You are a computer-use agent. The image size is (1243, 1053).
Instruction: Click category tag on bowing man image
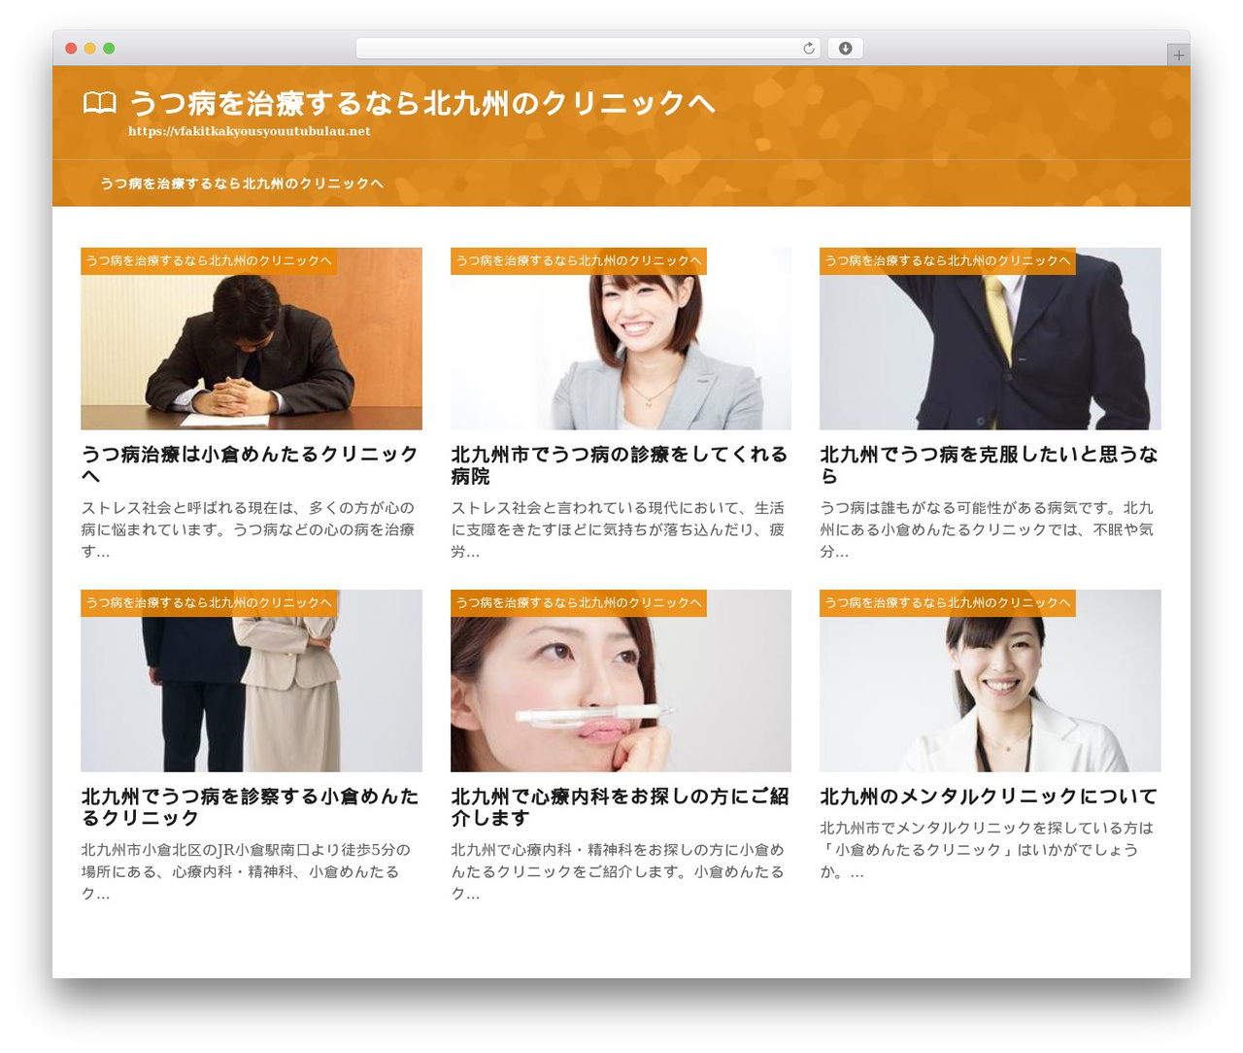click(209, 260)
